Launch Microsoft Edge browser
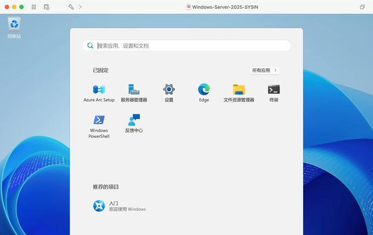 204,93
